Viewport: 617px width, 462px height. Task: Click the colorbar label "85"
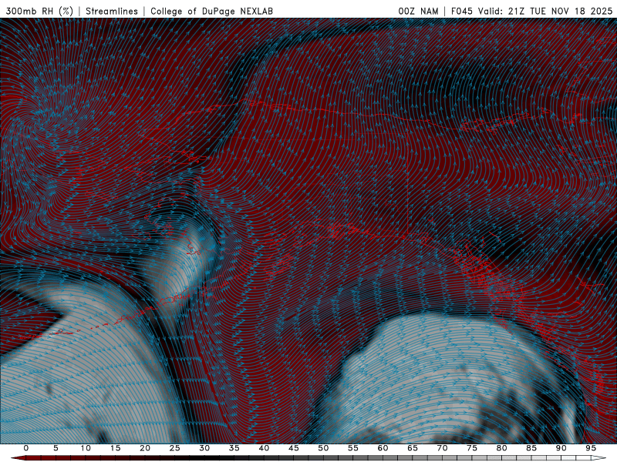(x=531, y=448)
